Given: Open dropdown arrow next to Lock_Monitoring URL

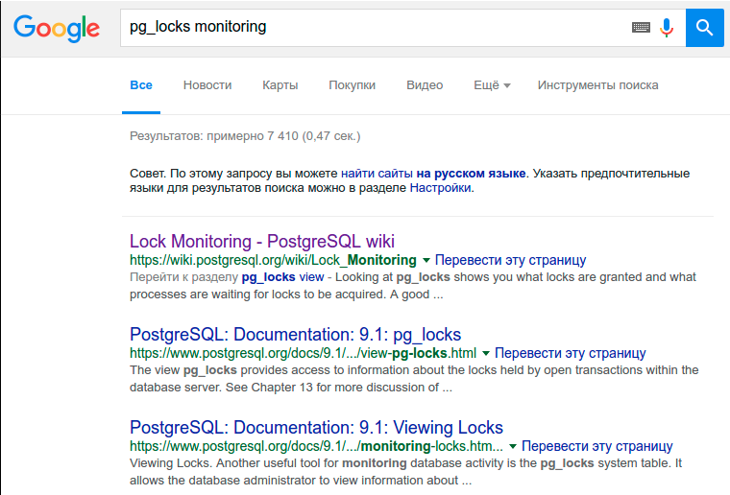Looking at the screenshot, I should tap(426, 260).
